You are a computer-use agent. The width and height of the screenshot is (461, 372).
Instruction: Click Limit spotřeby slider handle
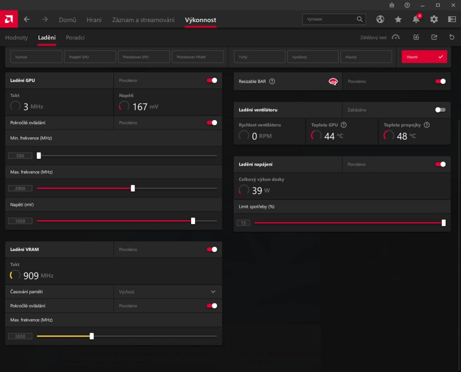(444, 223)
